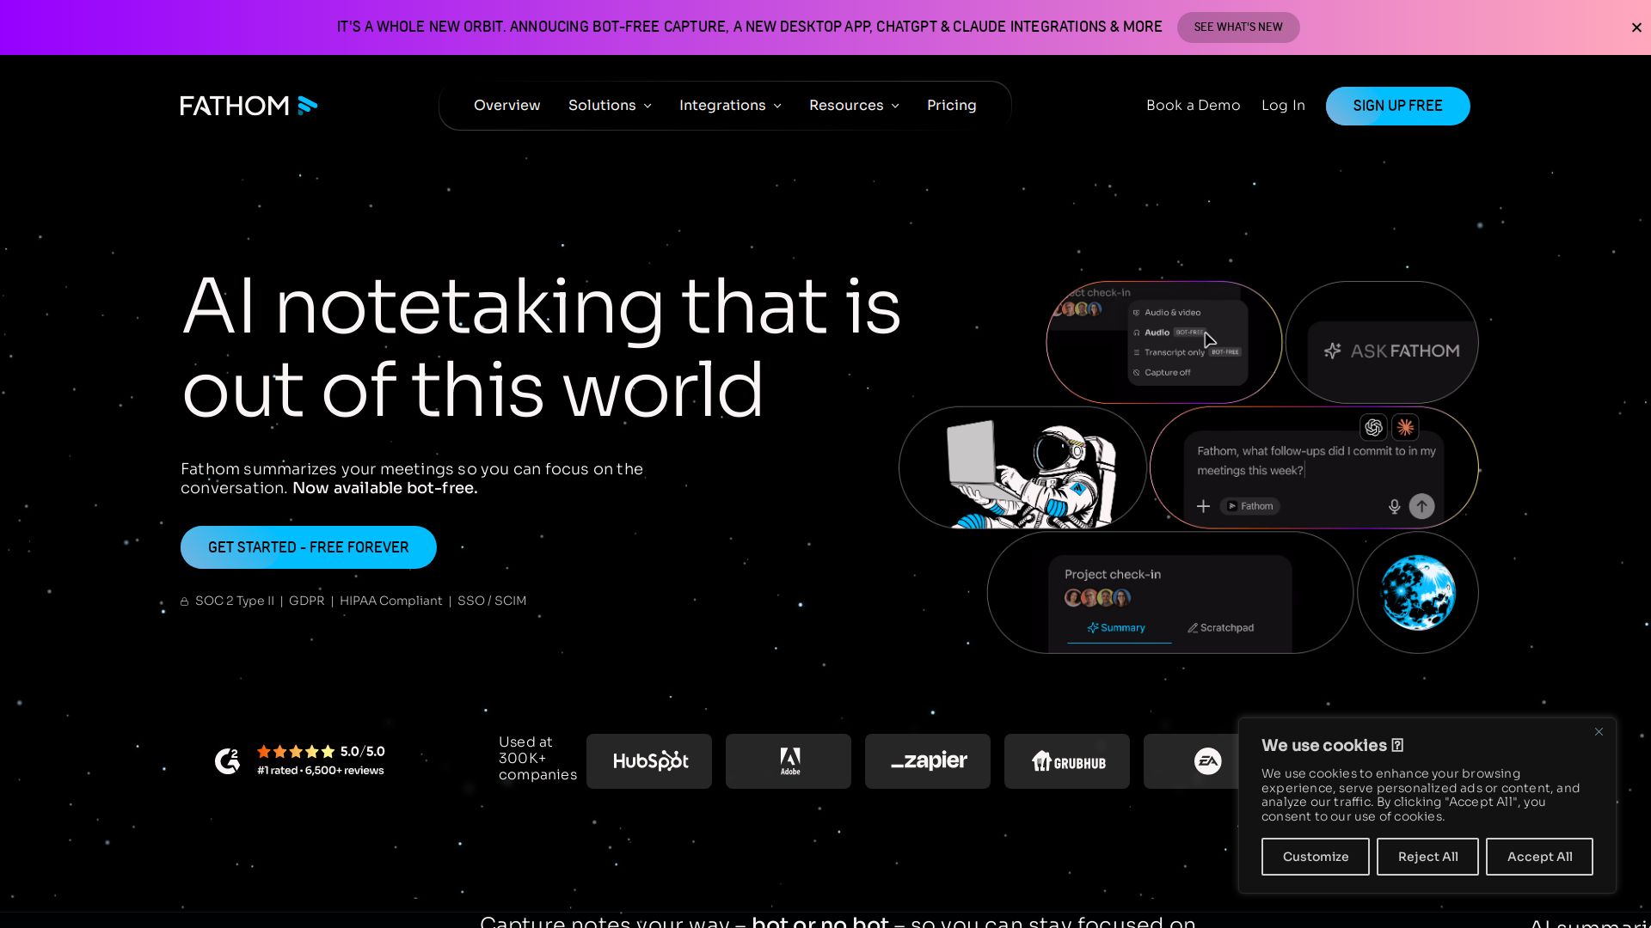Screen dimensions: 1651x928
Task: Click the Adobe logo tile
Action: point(789,761)
